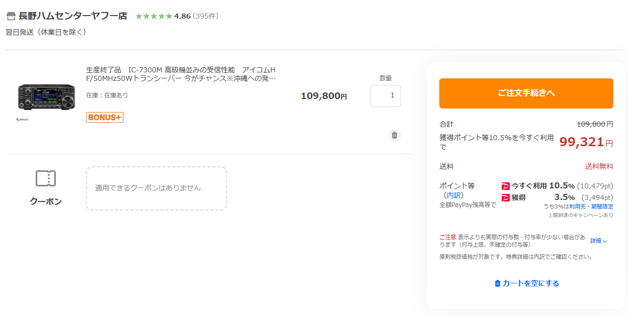Delete the item using the gray trash icon
Viewport: 628px width, 316px height.
(395, 135)
